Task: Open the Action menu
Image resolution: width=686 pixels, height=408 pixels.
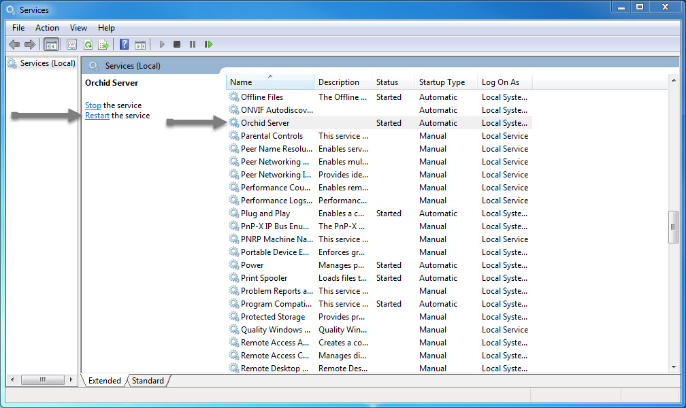Action: click(47, 28)
